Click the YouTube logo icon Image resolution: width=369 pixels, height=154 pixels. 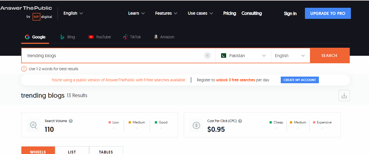tap(91, 37)
